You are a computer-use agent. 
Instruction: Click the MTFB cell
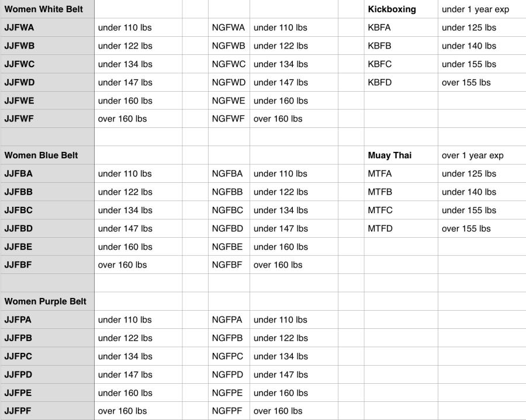380,192
